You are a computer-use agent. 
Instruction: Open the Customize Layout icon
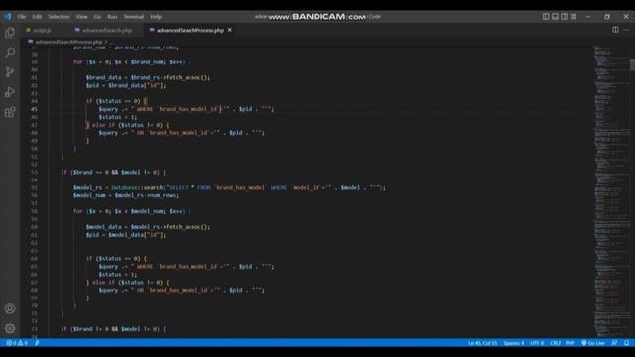[x=573, y=17]
